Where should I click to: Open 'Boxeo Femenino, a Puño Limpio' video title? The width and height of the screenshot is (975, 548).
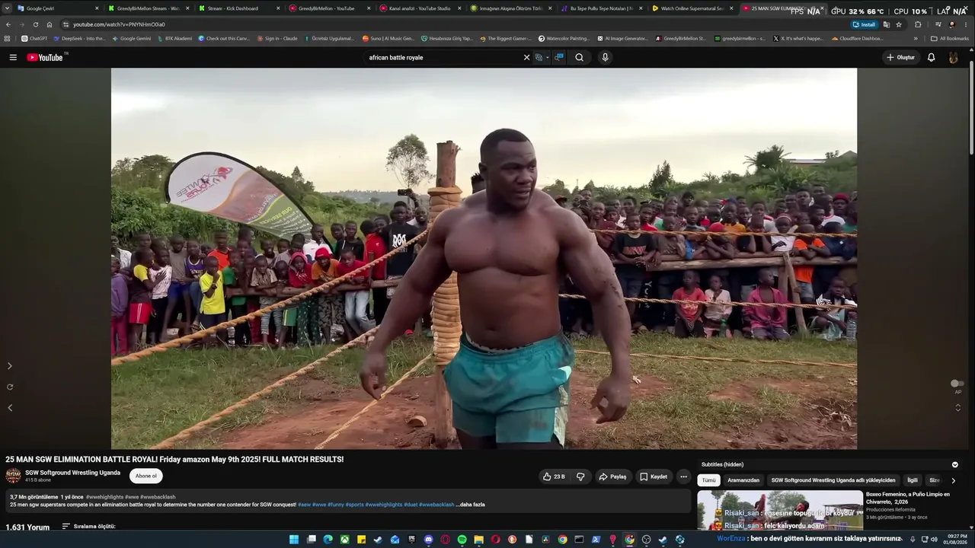(907, 498)
